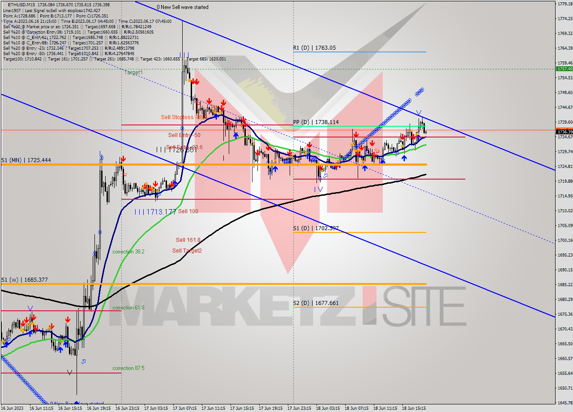Click the '0 New Sell wave started' label
This screenshot has width=573, height=412.
pos(182,7)
